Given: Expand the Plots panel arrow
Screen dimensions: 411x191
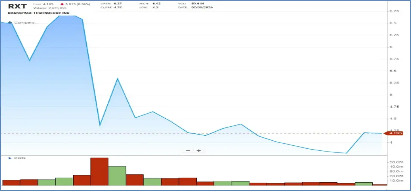Looking at the screenshot, I should click(10, 158).
